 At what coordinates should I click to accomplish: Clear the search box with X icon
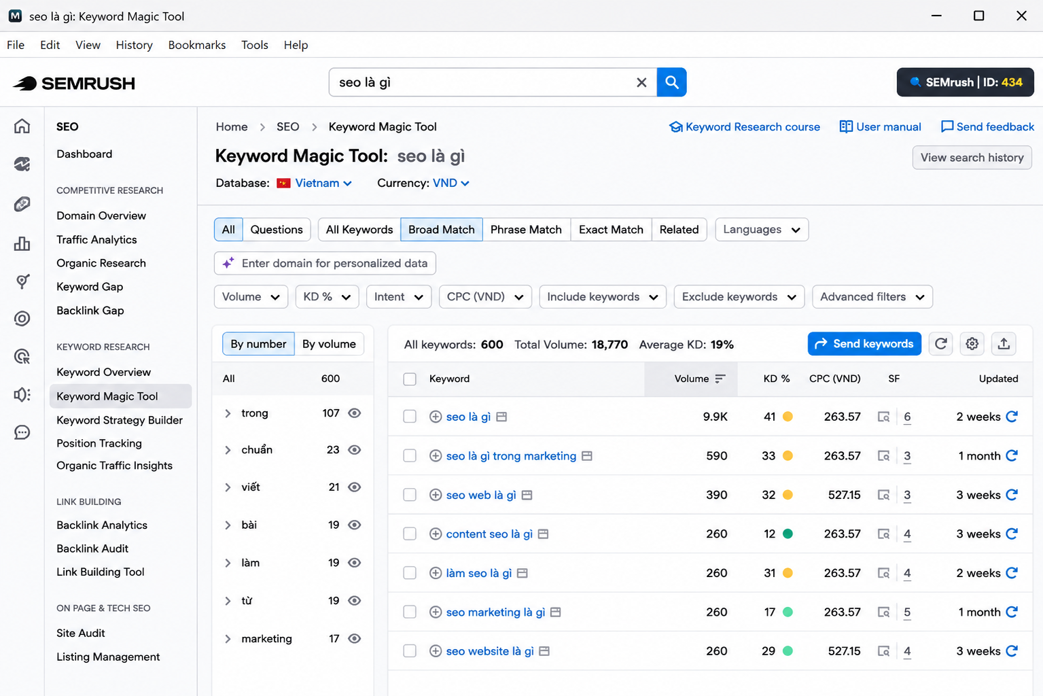click(641, 82)
